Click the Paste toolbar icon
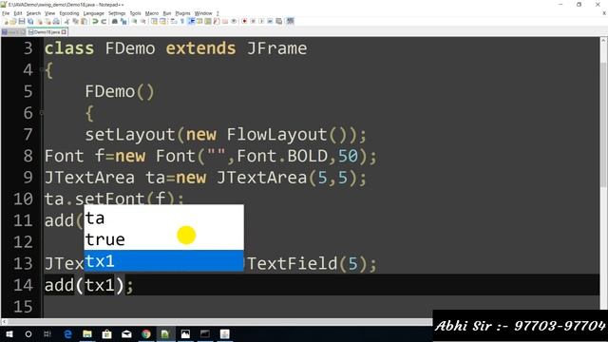The image size is (608, 342). pyautogui.click(x=84, y=21)
